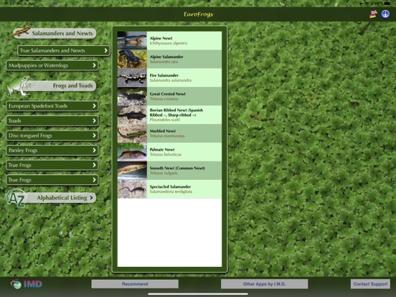This screenshot has width=396, height=297.
Task: Open Spectacled Salamander photo thumbnail
Action: [x=132, y=189]
